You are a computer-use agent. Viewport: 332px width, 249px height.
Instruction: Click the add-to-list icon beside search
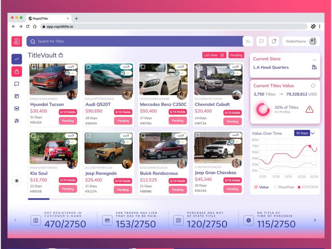[248, 41]
